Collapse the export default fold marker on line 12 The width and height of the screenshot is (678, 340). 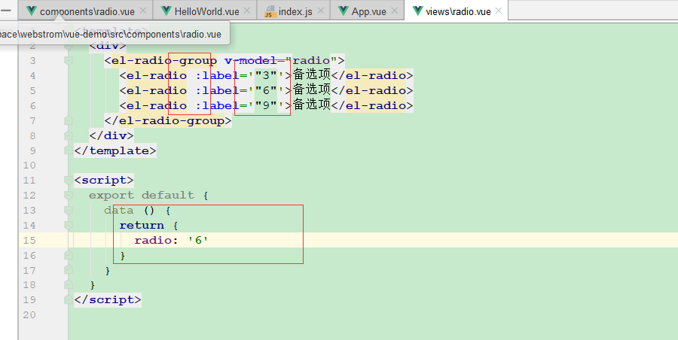(x=69, y=196)
